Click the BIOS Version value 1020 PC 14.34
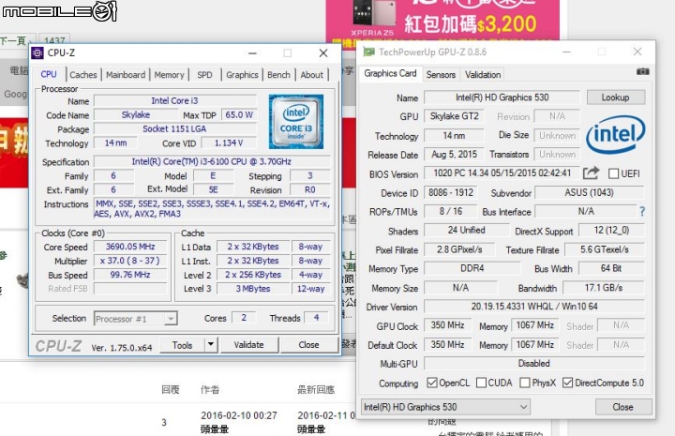 [502, 173]
